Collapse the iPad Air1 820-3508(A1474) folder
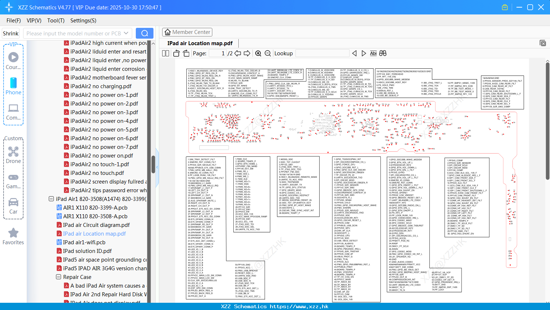This screenshot has width=550, height=310. (x=51, y=199)
